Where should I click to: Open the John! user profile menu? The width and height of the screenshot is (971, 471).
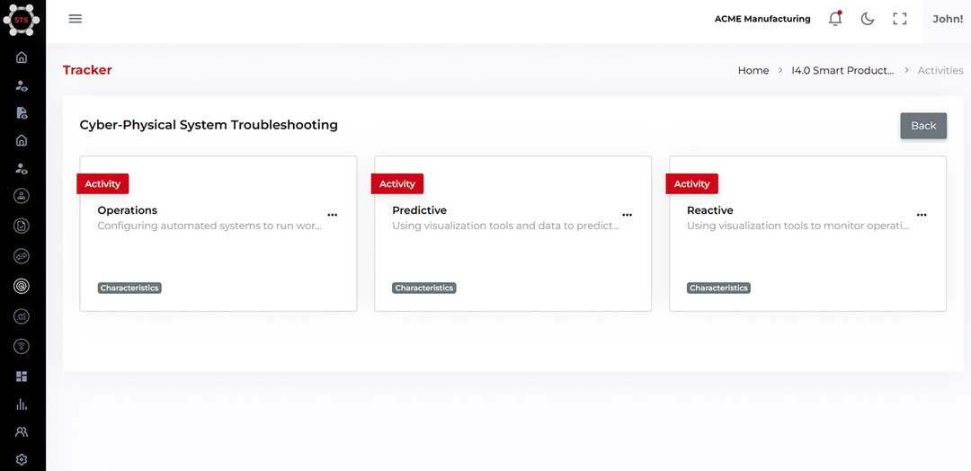tap(947, 19)
